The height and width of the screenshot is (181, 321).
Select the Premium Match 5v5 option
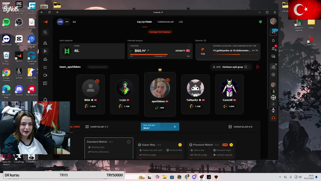click(x=211, y=150)
